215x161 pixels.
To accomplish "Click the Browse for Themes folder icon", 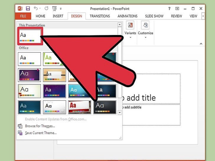I will click(20, 126).
